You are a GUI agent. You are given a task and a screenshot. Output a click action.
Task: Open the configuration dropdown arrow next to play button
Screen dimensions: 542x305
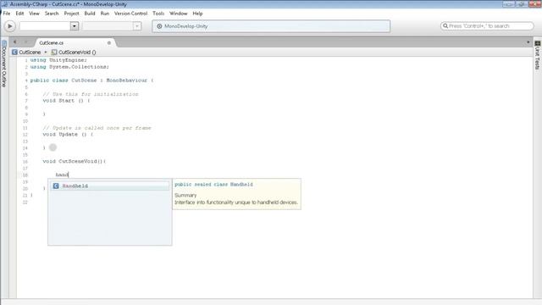[75, 26]
